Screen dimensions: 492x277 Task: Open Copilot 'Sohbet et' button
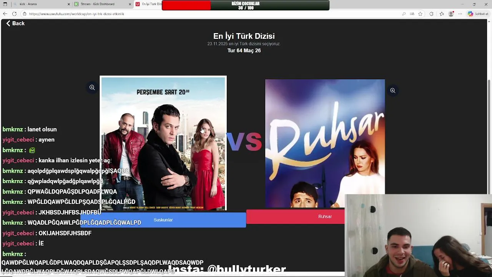[x=478, y=14]
